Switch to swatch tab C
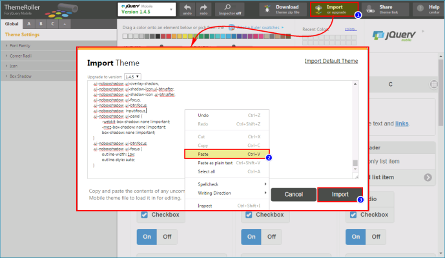Screen dimensions: 445x258 [x=53, y=24]
